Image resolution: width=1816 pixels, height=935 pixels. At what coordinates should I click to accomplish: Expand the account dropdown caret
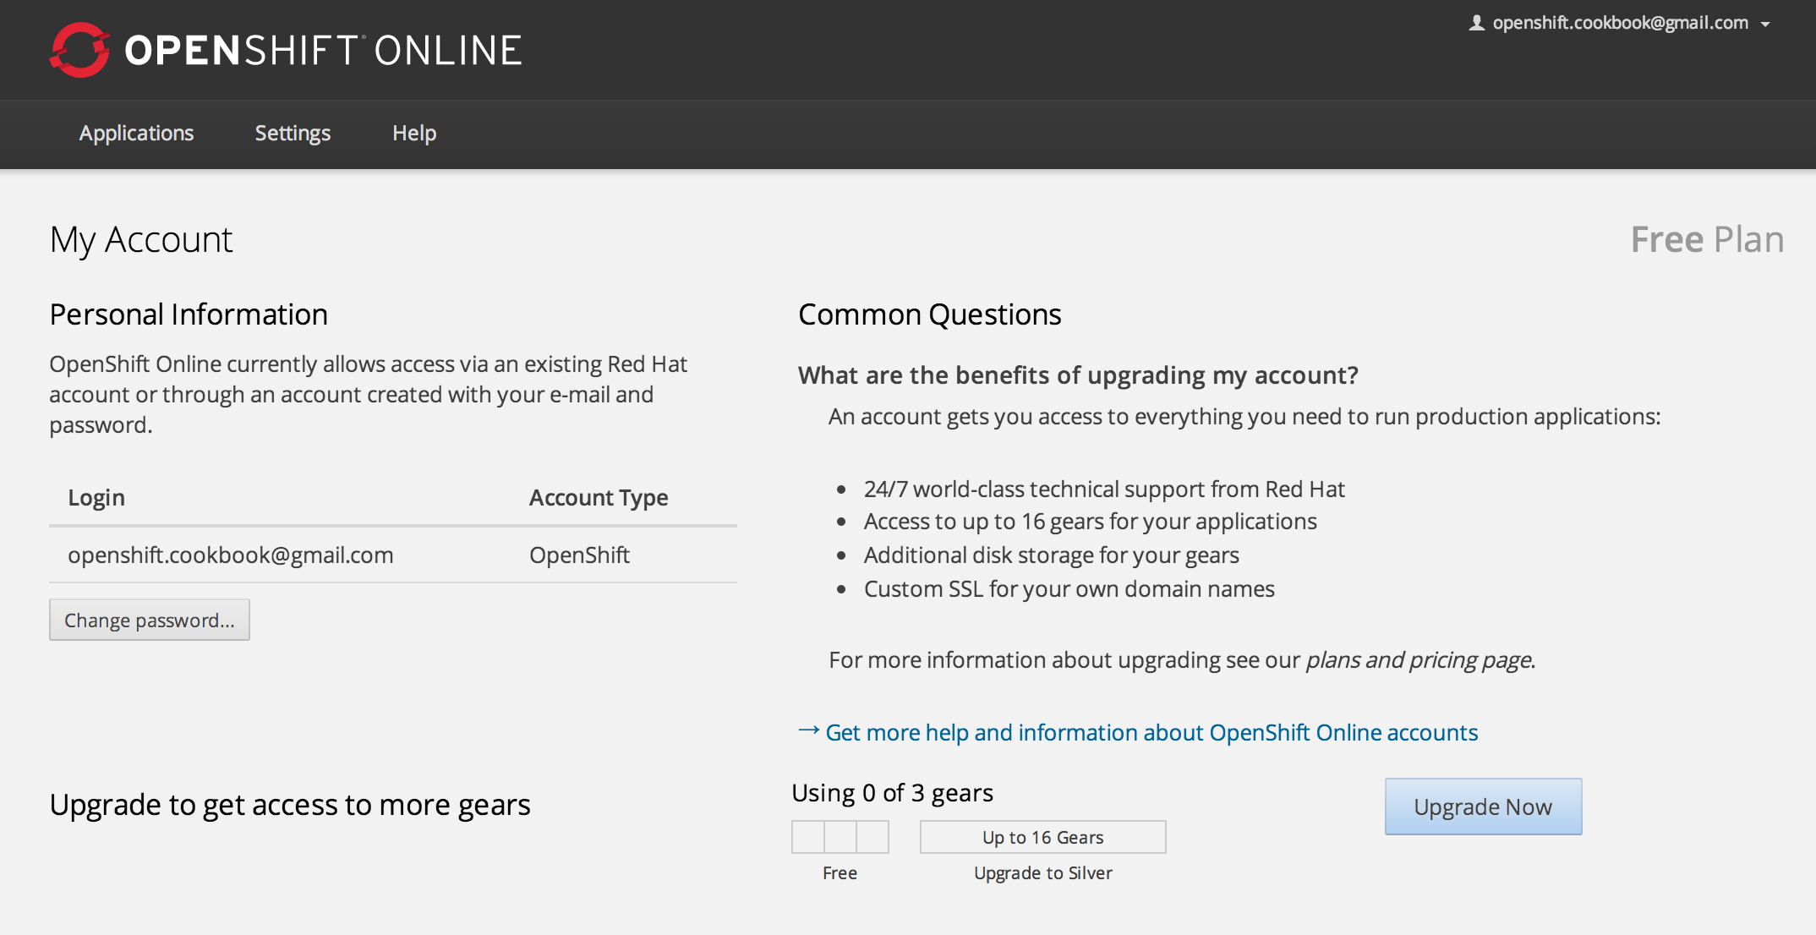[x=1765, y=25]
